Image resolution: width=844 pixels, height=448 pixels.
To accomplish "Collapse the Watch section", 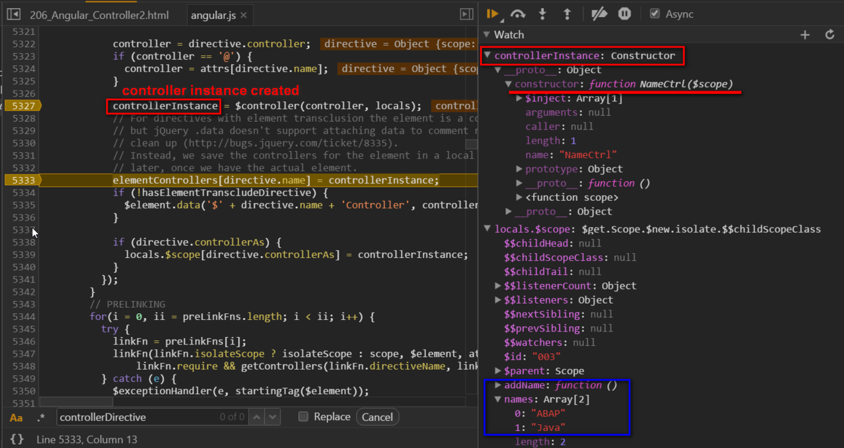I will [x=486, y=35].
